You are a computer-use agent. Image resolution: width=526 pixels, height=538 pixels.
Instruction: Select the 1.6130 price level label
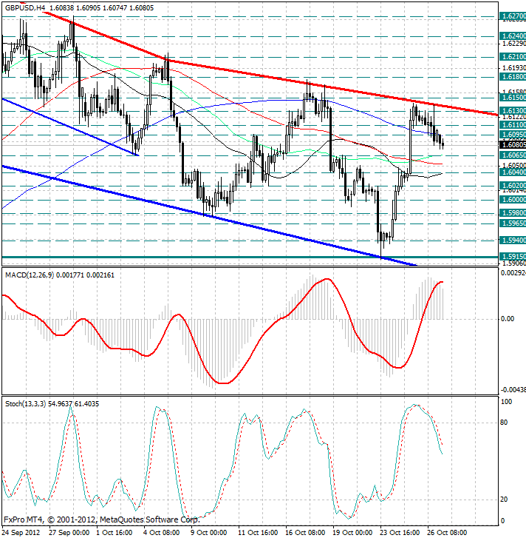click(x=513, y=111)
